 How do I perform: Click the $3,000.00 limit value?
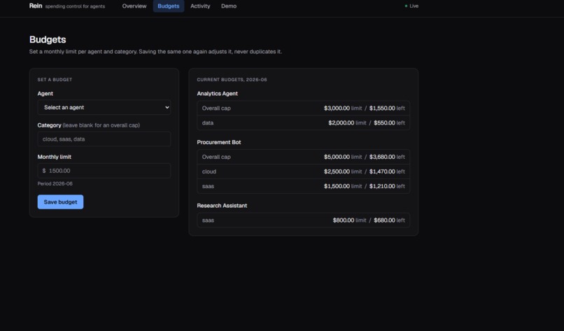(x=337, y=108)
